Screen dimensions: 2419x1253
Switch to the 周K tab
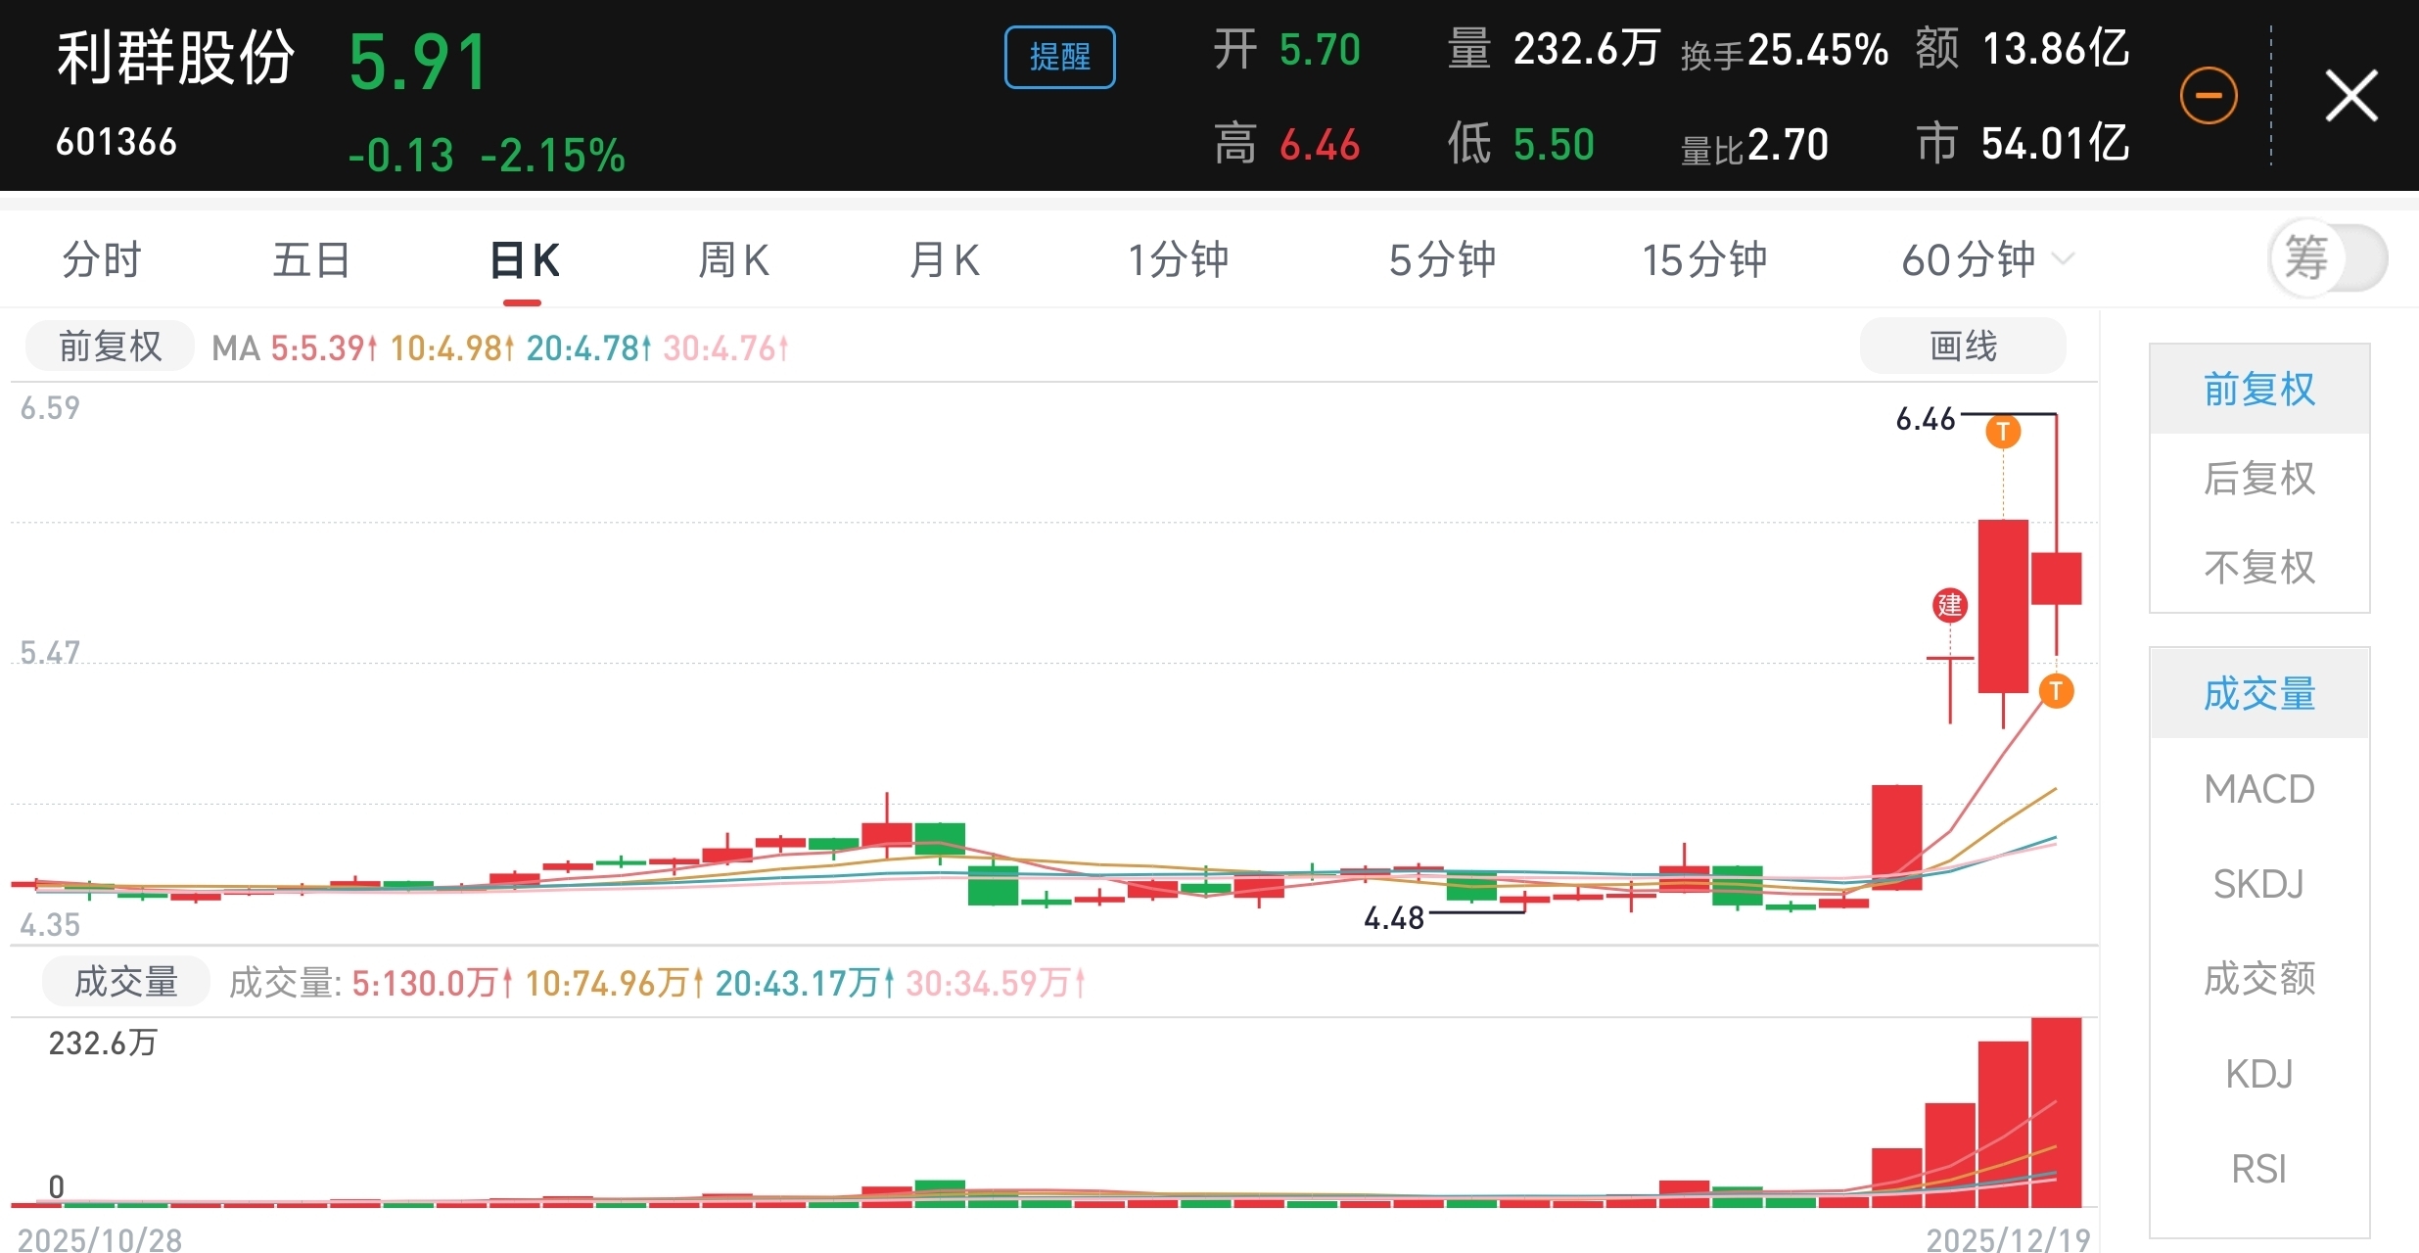pyautogui.click(x=733, y=260)
